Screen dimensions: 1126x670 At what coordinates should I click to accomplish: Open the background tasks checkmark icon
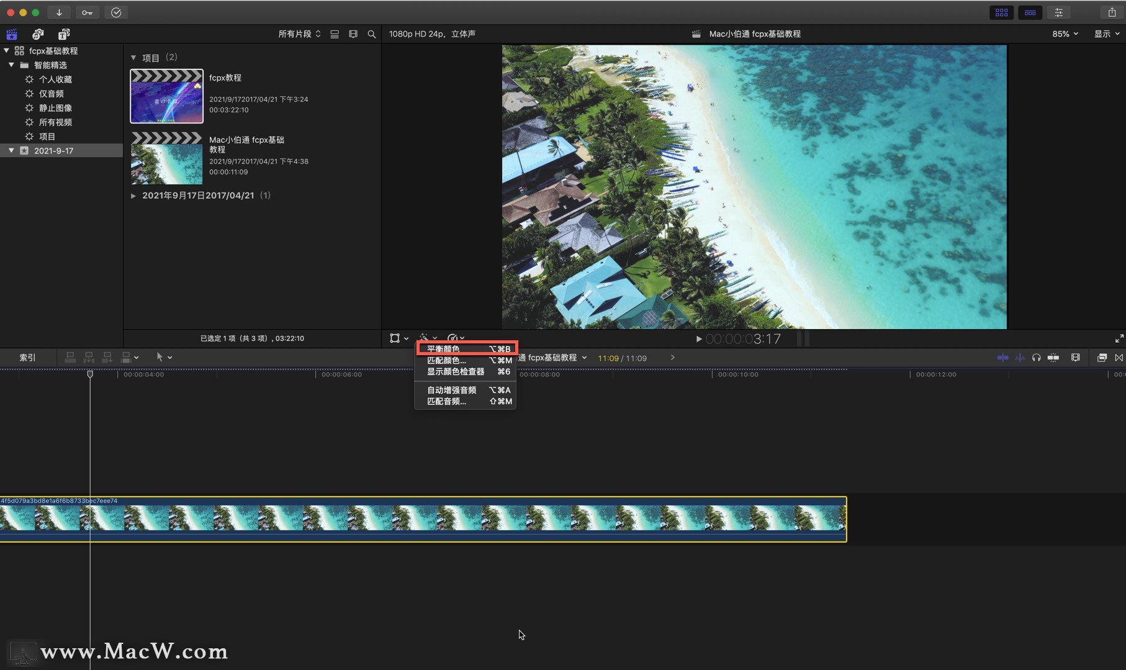(x=116, y=12)
